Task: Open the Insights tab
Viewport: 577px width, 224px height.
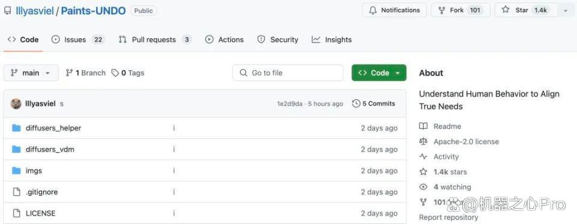Action: 332,40
